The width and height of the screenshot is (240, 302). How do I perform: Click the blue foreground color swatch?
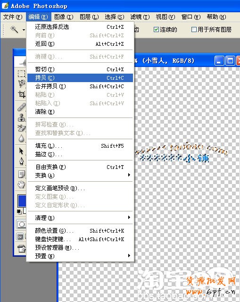[22, 201]
